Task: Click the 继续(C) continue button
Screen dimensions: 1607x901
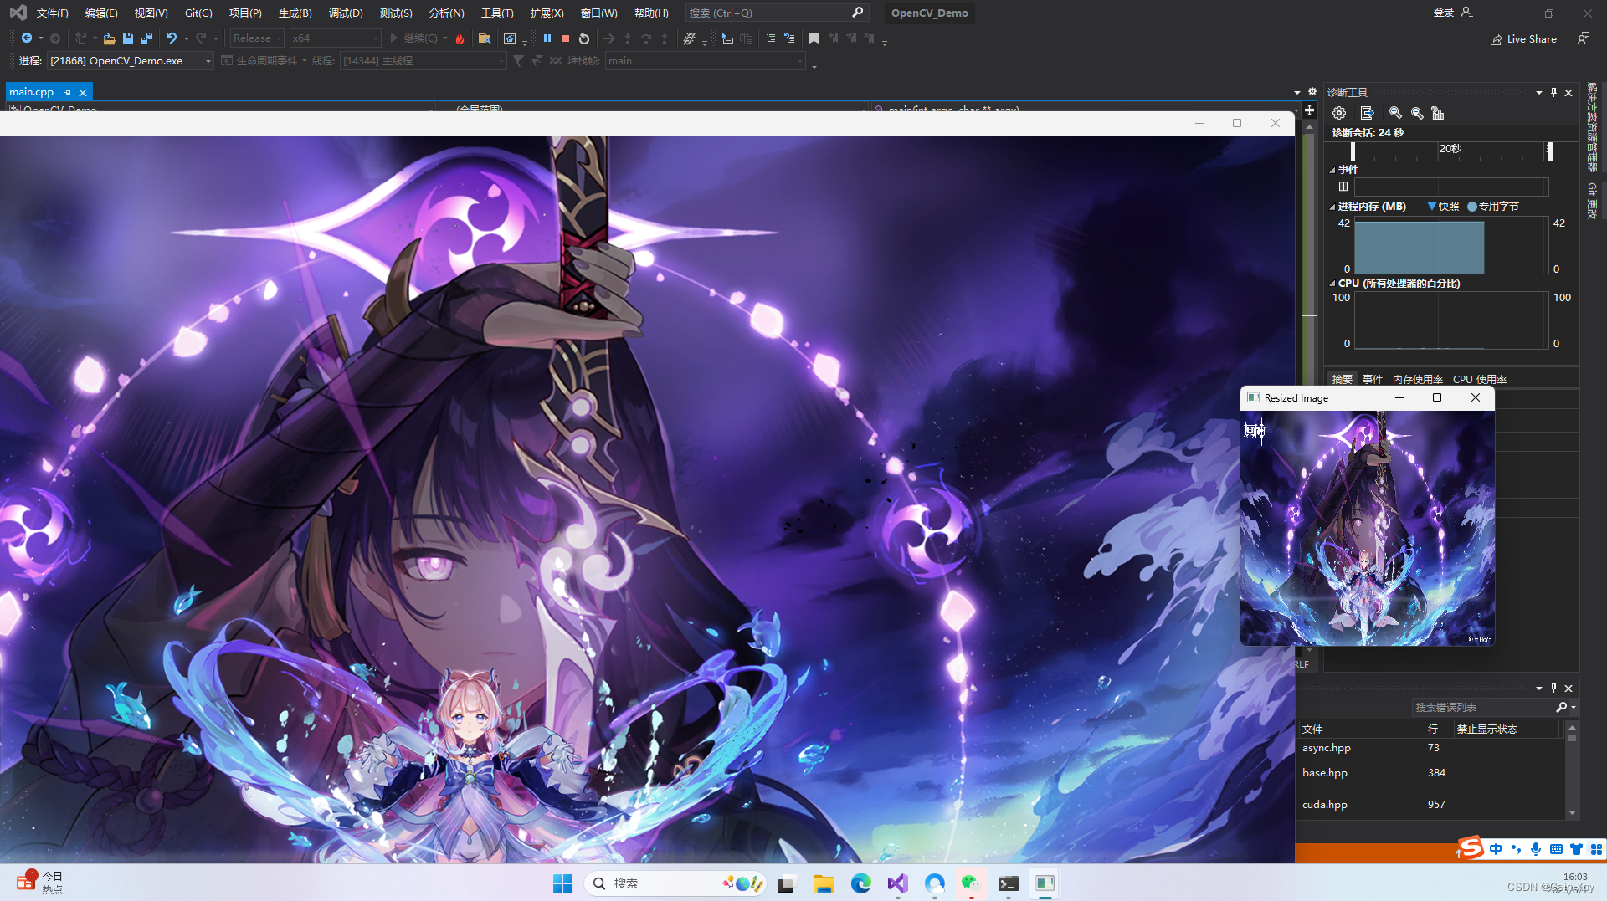Action: coord(414,38)
